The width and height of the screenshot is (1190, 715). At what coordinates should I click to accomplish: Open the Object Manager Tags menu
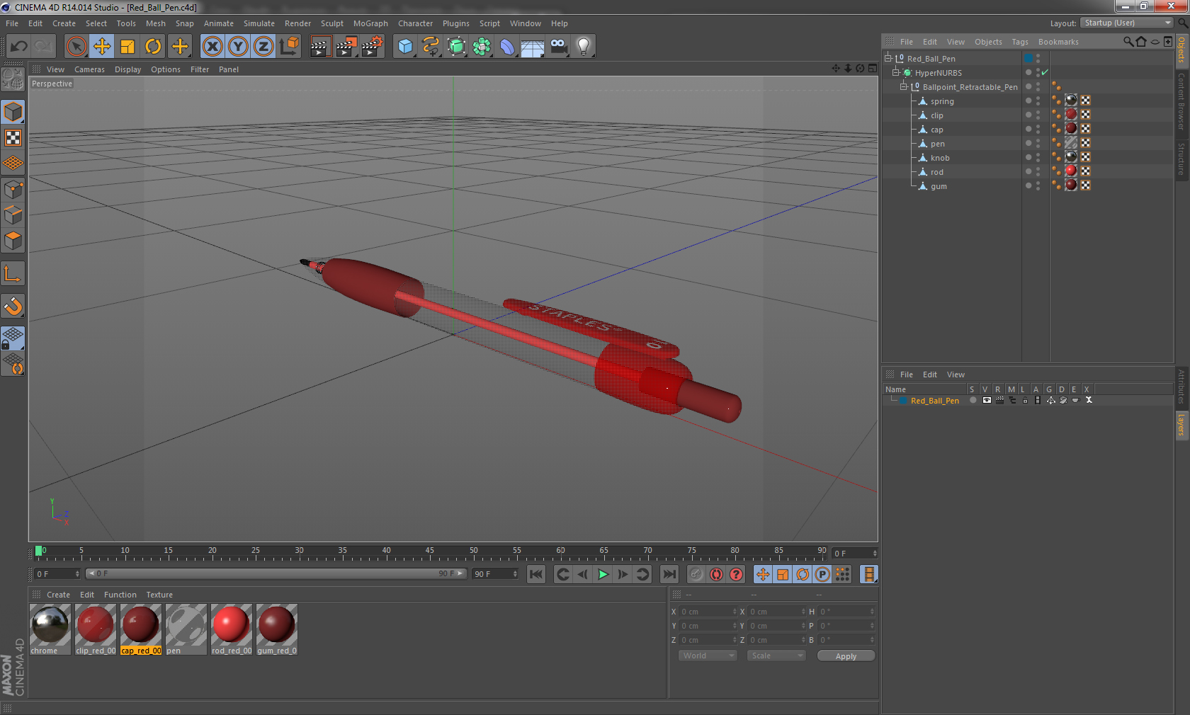(1019, 42)
